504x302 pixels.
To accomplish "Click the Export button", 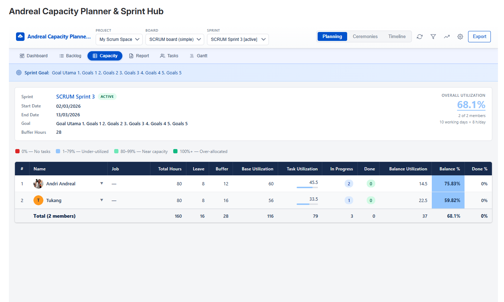I will 479,36.
